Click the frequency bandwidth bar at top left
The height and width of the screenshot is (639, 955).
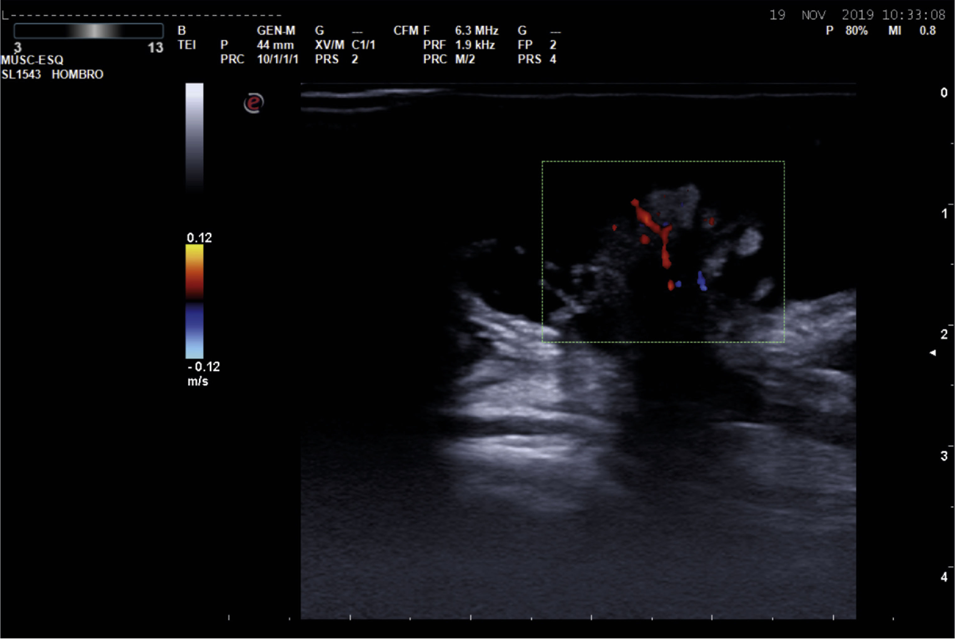89,31
